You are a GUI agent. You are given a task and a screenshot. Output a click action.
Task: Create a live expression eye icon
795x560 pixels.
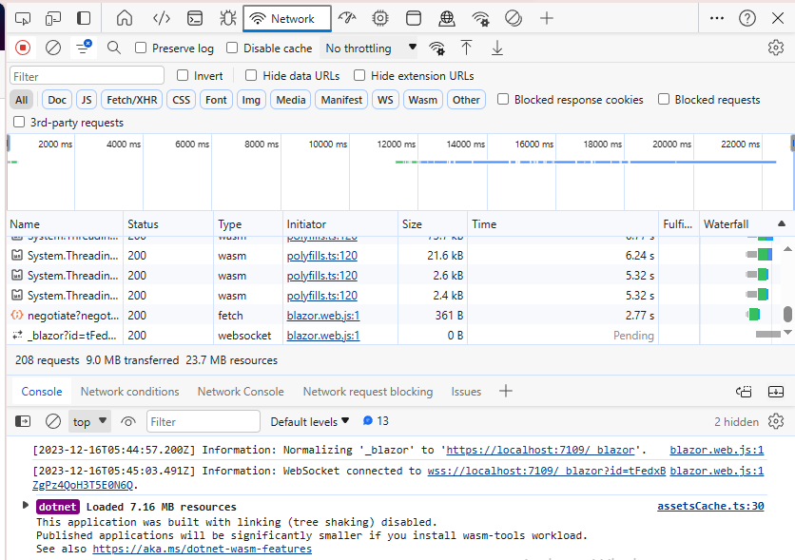[x=128, y=421]
